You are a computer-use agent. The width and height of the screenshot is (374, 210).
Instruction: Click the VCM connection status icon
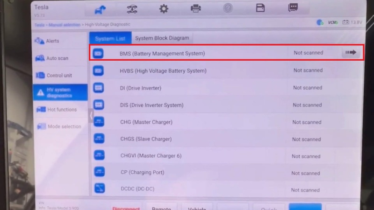(x=333, y=22)
